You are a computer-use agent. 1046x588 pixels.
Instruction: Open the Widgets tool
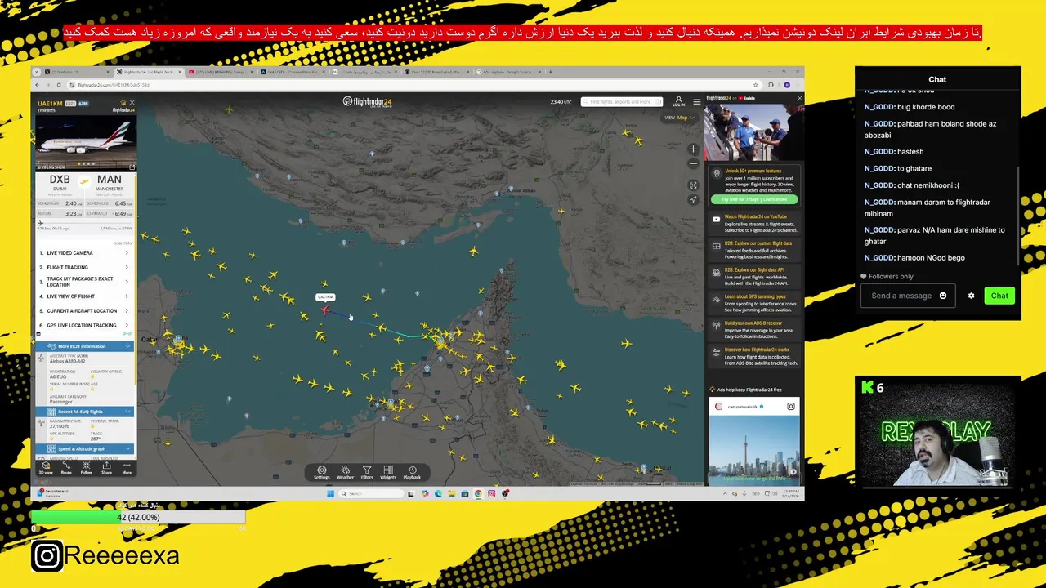click(x=388, y=472)
